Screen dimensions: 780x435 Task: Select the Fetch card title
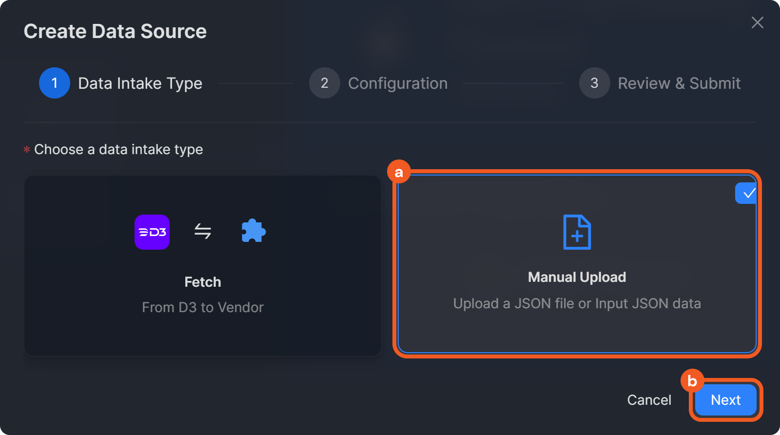pos(203,282)
